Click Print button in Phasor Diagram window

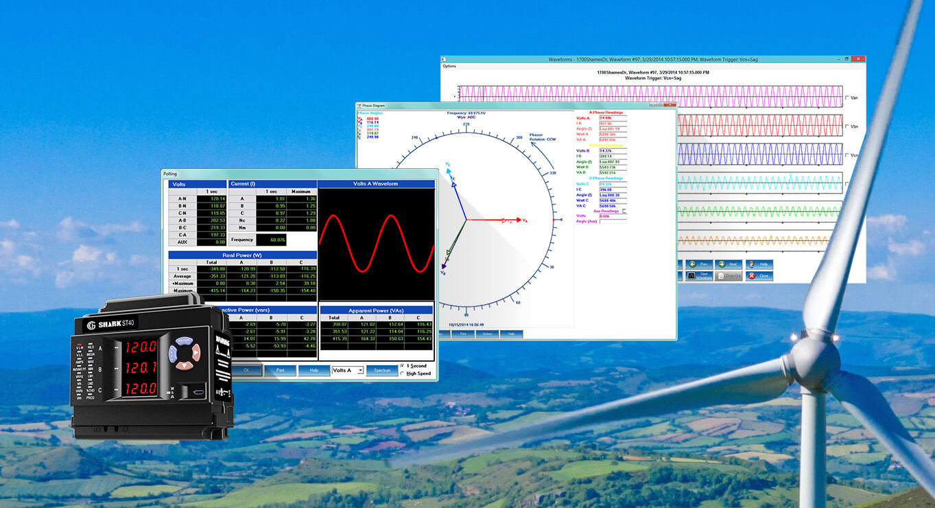pyautogui.click(x=463, y=334)
